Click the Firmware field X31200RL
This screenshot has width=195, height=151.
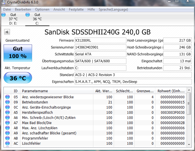pyautogui.click(x=100, y=40)
